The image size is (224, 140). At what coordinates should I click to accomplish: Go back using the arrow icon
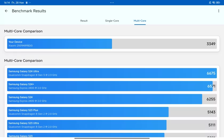(x=6, y=11)
